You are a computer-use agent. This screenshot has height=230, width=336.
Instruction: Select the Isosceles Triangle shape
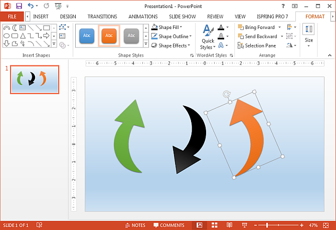pos(23,36)
